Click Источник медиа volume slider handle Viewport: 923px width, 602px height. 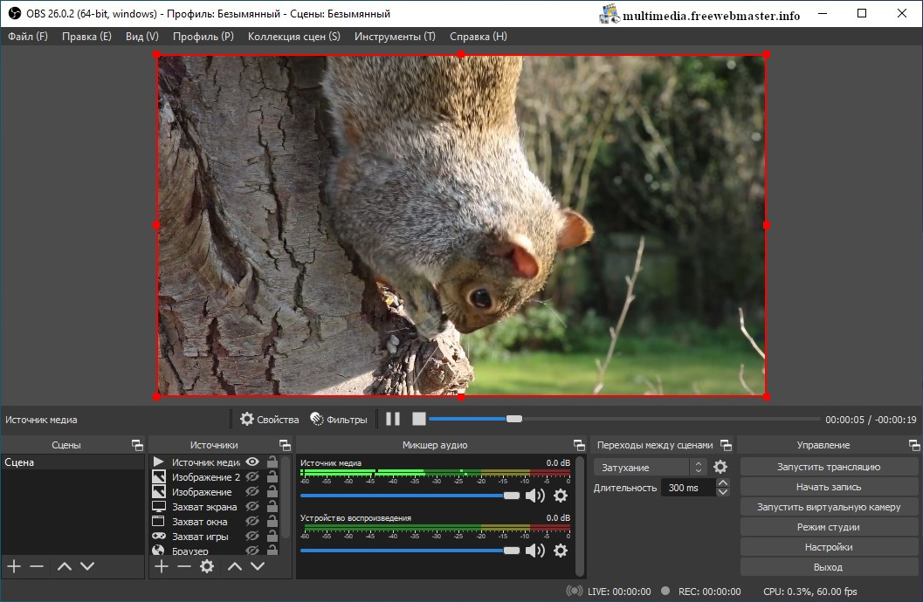click(512, 496)
